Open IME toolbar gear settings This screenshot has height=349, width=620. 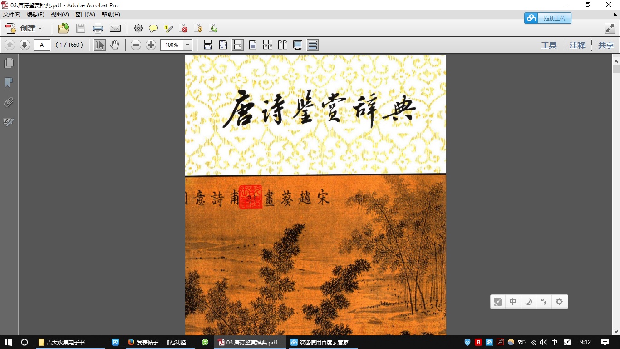[x=559, y=302]
